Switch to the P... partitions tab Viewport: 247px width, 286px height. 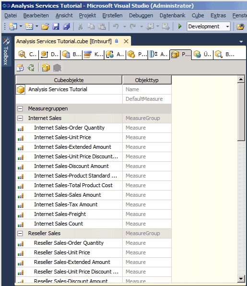pos(137,54)
